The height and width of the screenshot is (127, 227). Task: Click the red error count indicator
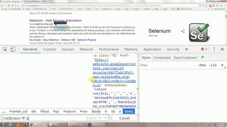tap(204, 49)
